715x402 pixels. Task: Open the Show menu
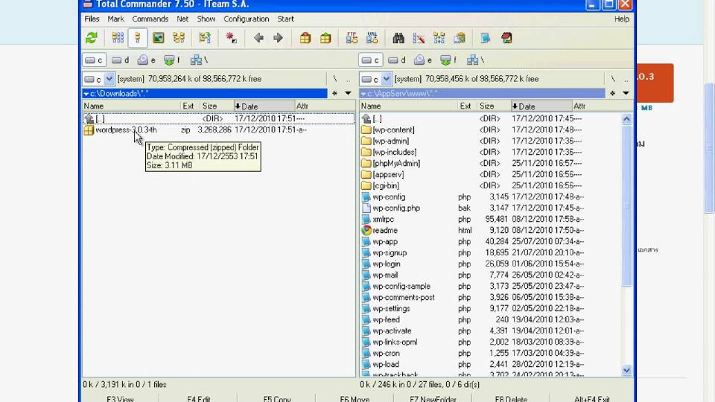coord(206,18)
